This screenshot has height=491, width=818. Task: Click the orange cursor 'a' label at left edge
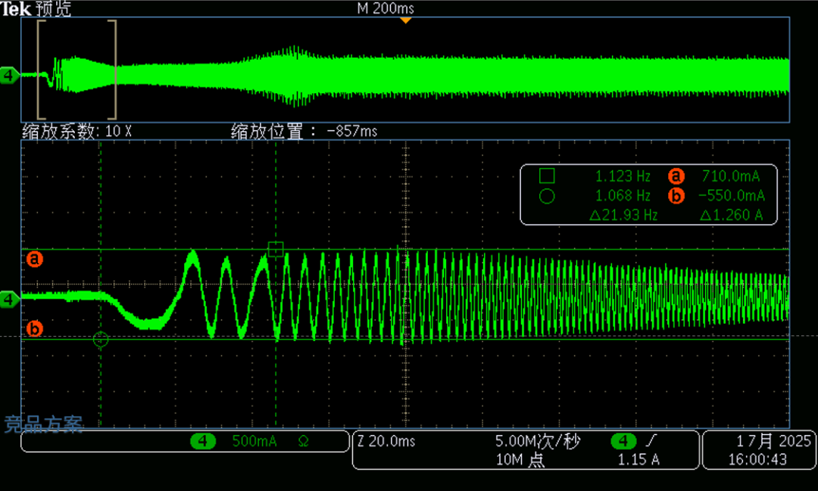pos(35,259)
